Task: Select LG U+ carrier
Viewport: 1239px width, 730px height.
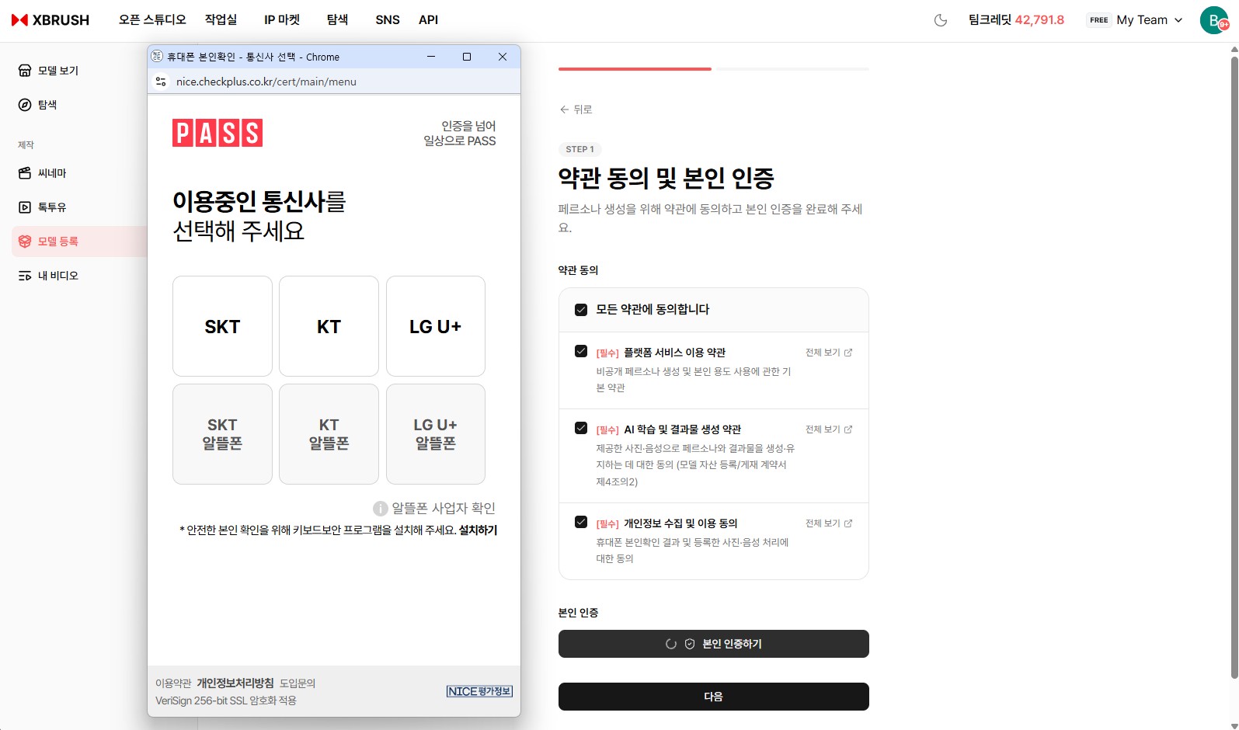Action: coord(436,326)
